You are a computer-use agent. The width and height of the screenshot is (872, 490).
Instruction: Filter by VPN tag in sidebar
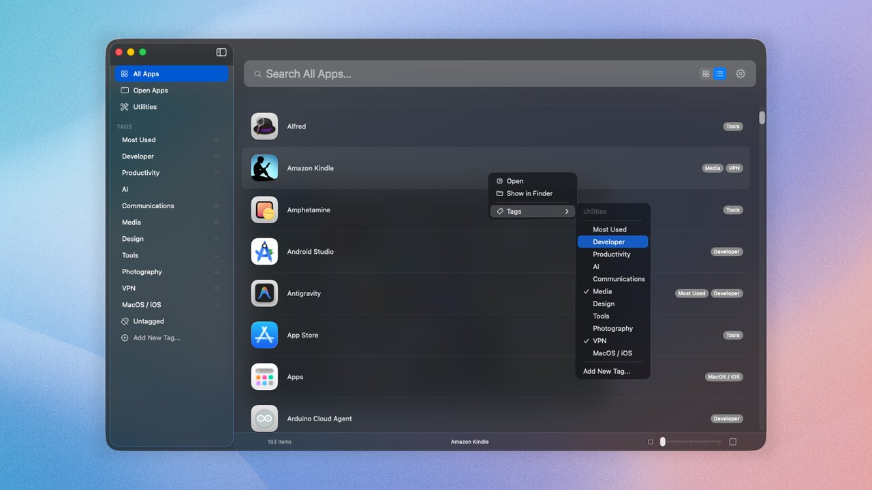pyautogui.click(x=172, y=289)
